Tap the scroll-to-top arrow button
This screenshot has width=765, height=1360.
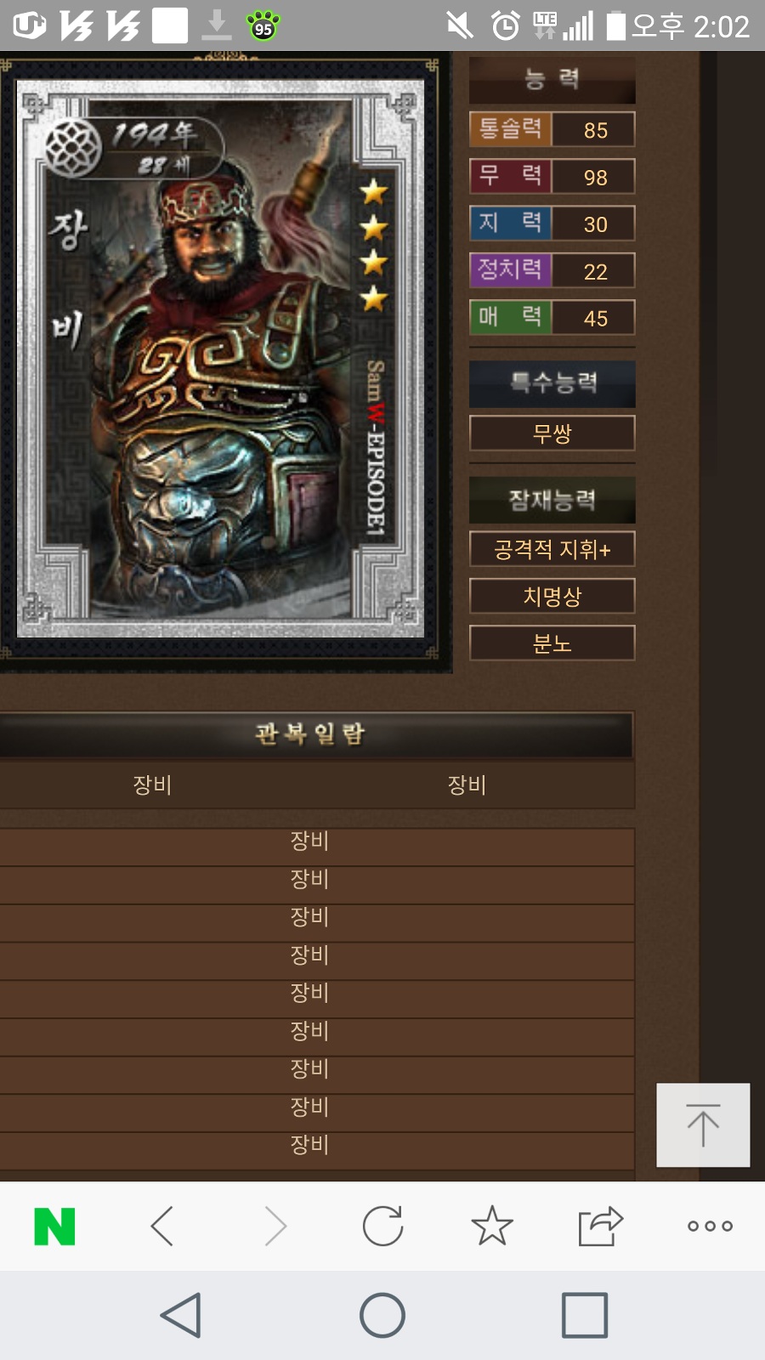(x=703, y=1125)
